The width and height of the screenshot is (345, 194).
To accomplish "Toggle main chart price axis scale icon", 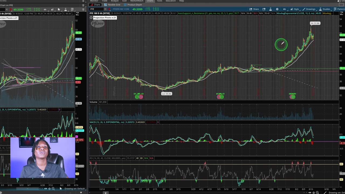I will (341, 13).
